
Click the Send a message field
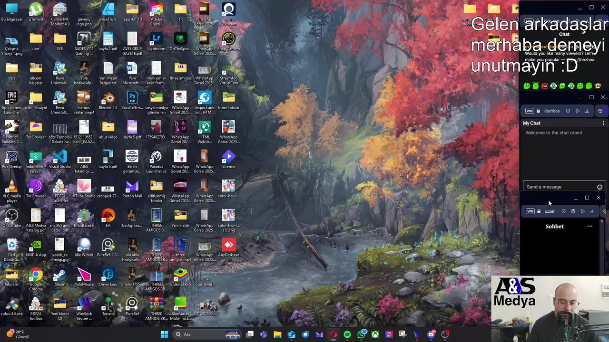click(564, 187)
